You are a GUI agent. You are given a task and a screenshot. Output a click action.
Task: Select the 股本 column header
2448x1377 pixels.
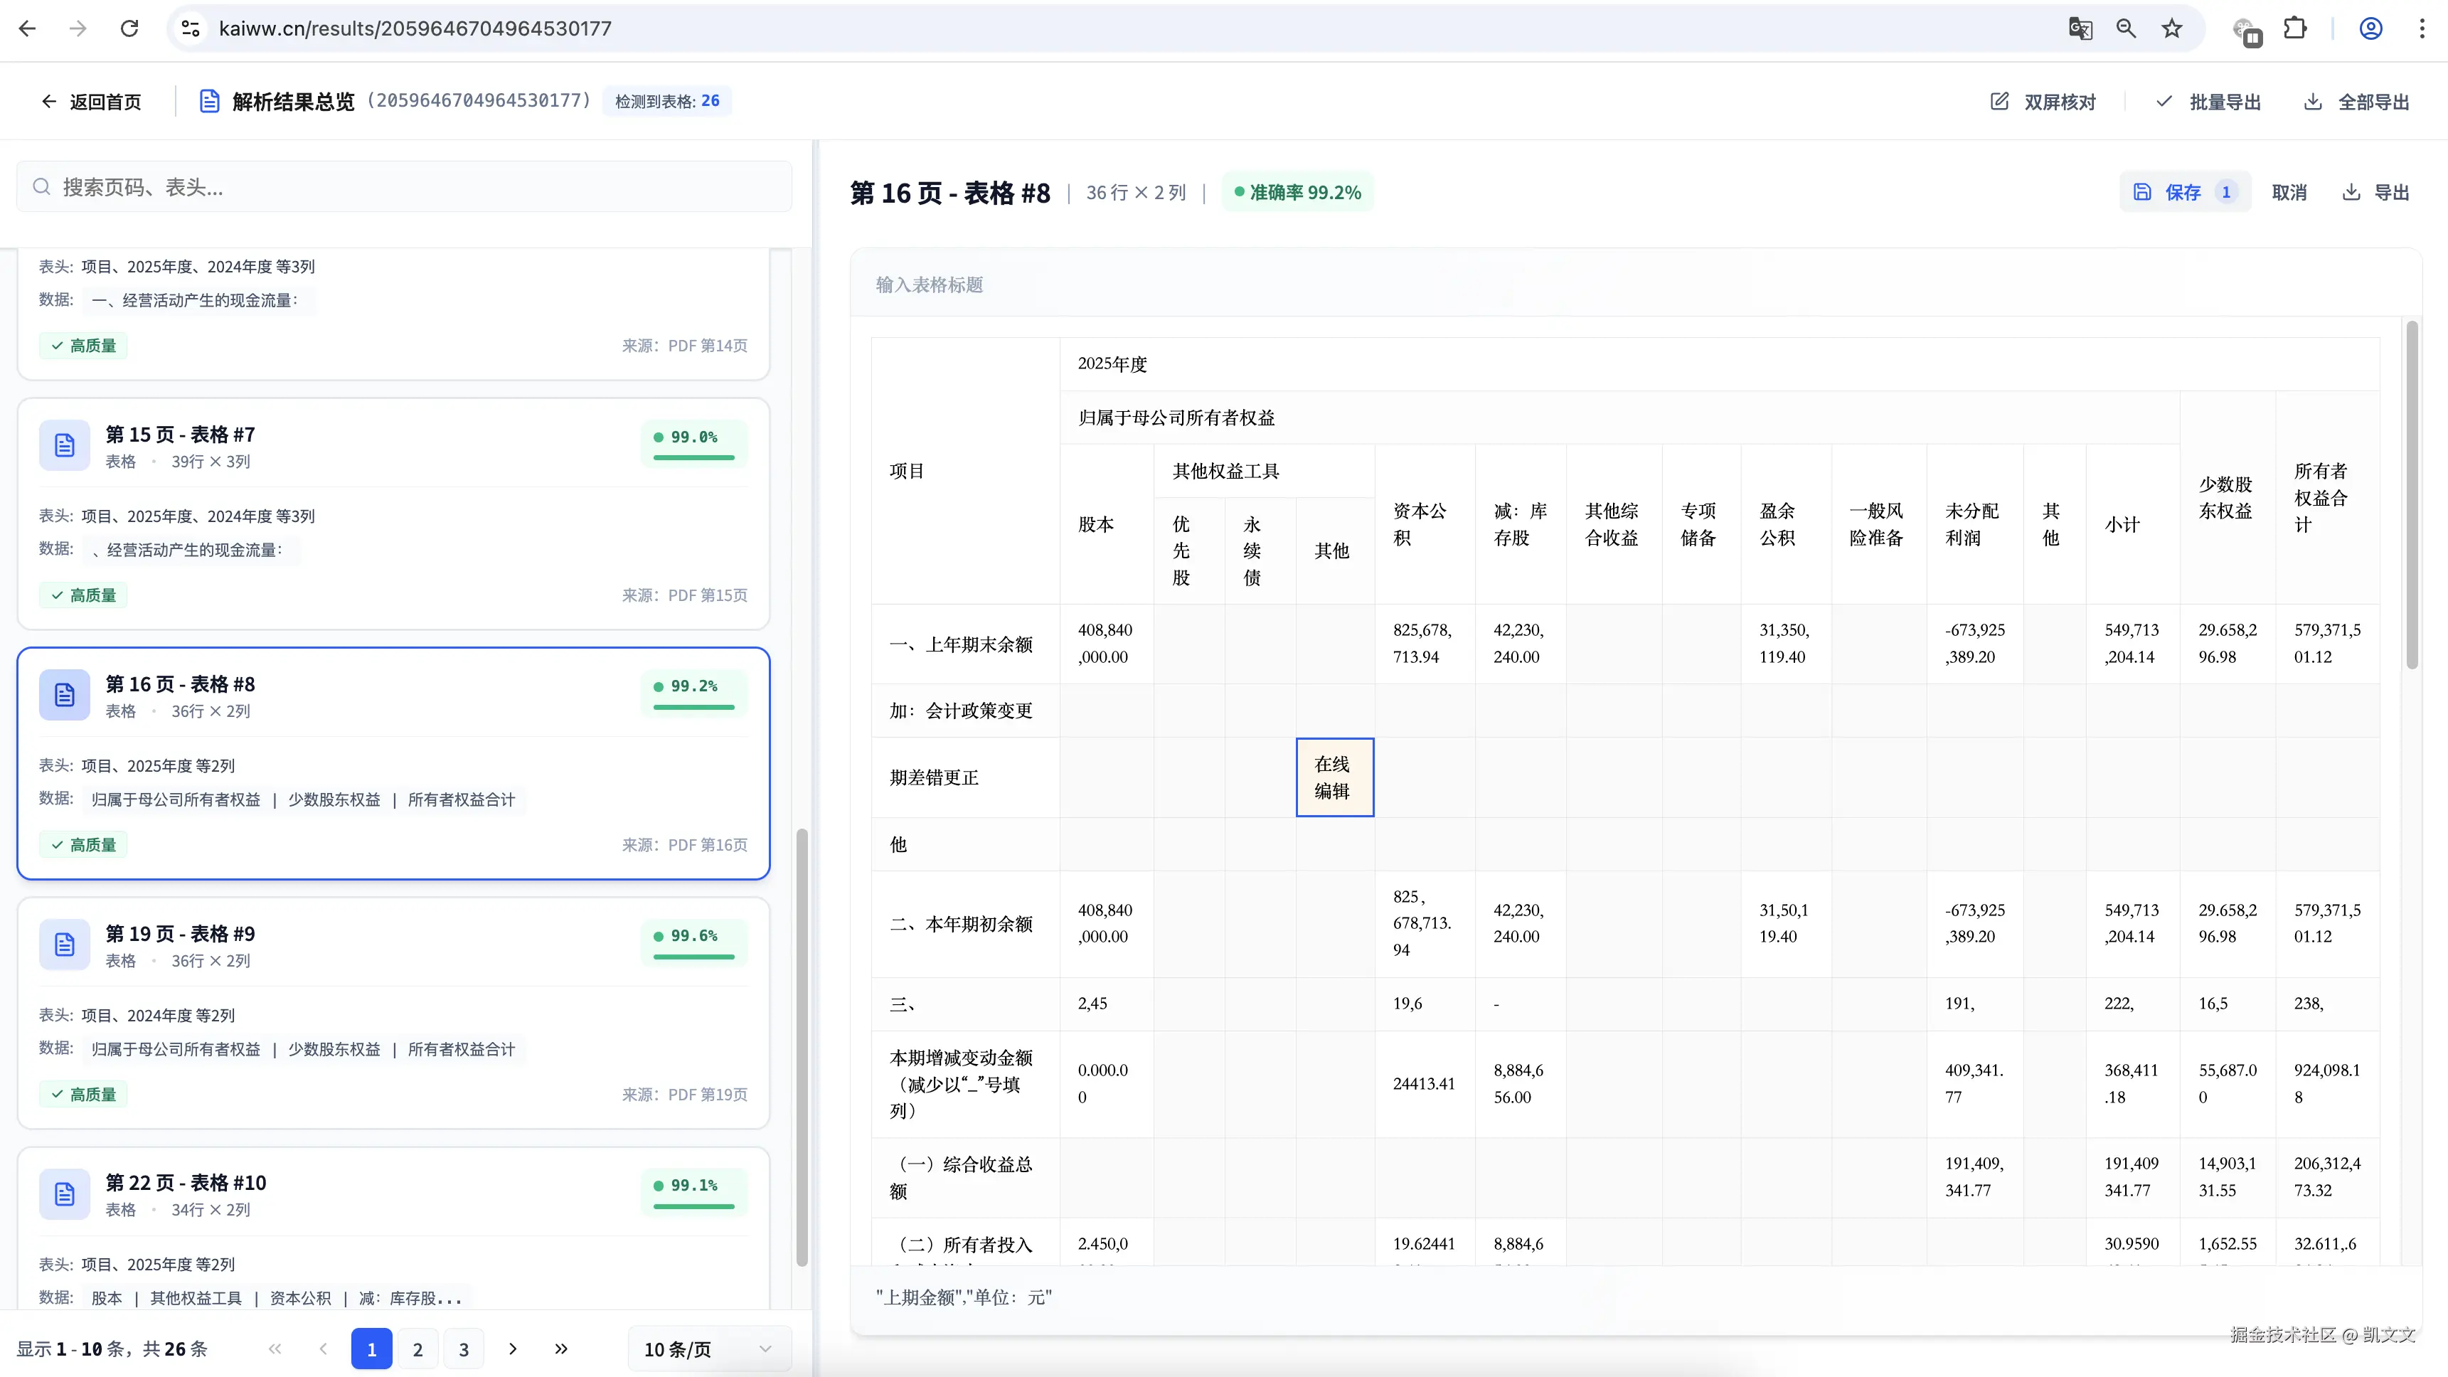click(1107, 523)
